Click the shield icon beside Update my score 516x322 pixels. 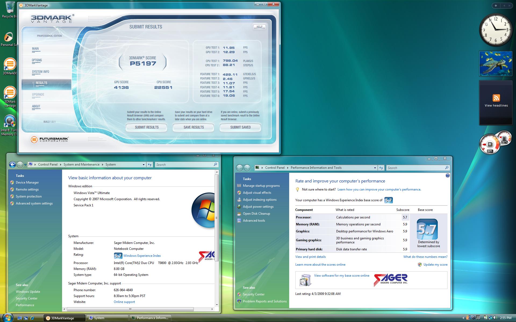(420, 265)
